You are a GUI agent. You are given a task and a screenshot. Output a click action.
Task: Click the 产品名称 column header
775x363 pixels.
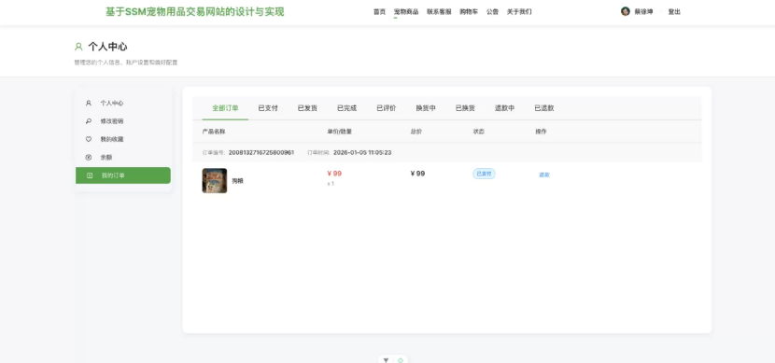[x=214, y=132]
